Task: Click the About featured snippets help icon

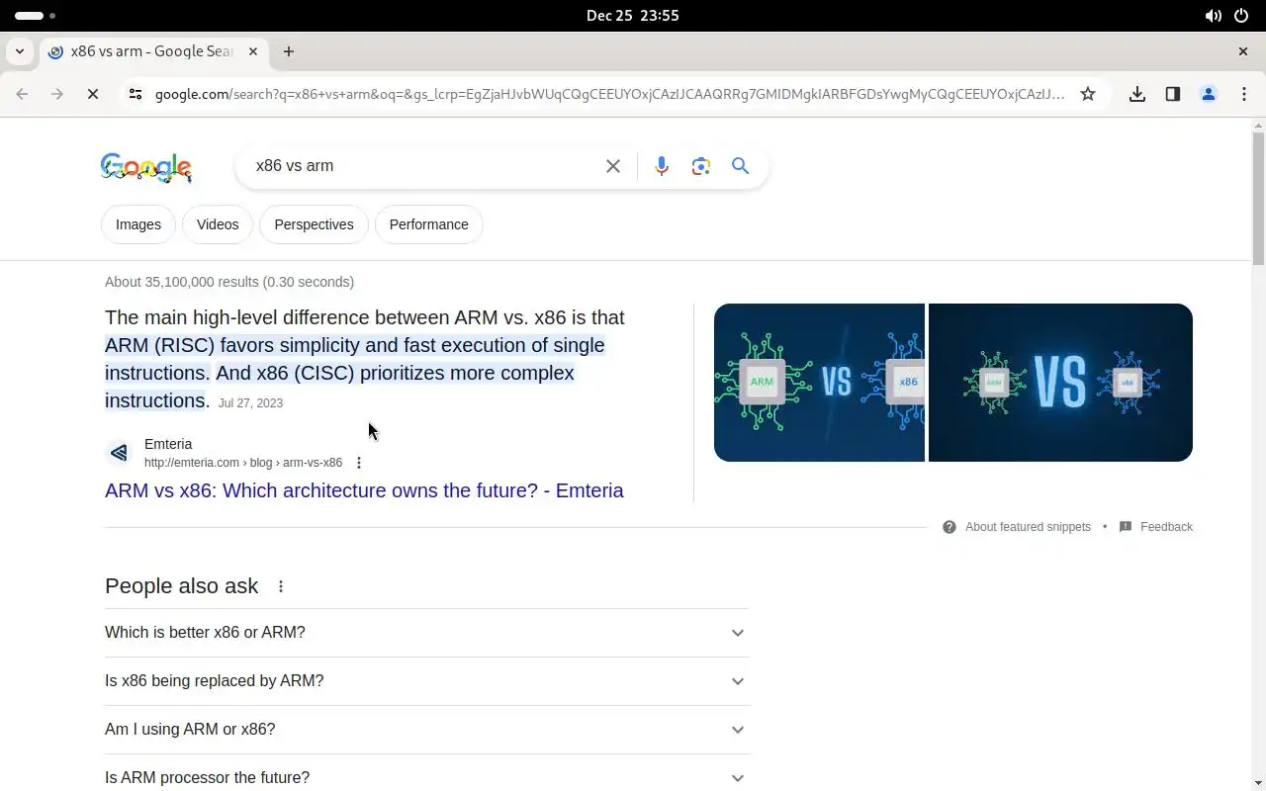Action: (x=949, y=527)
